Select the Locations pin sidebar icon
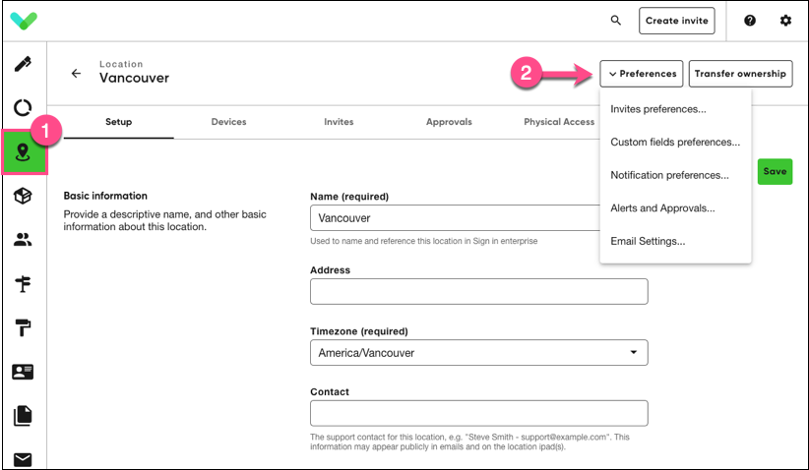The image size is (809, 470). (25, 152)
